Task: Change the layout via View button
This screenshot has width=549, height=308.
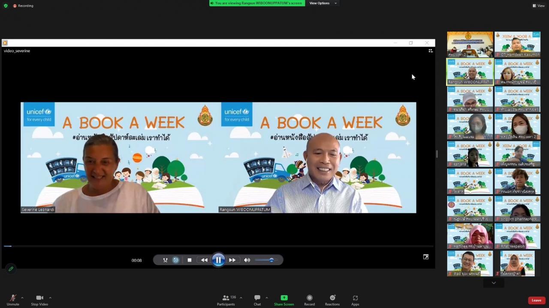Action: [539, 6]
